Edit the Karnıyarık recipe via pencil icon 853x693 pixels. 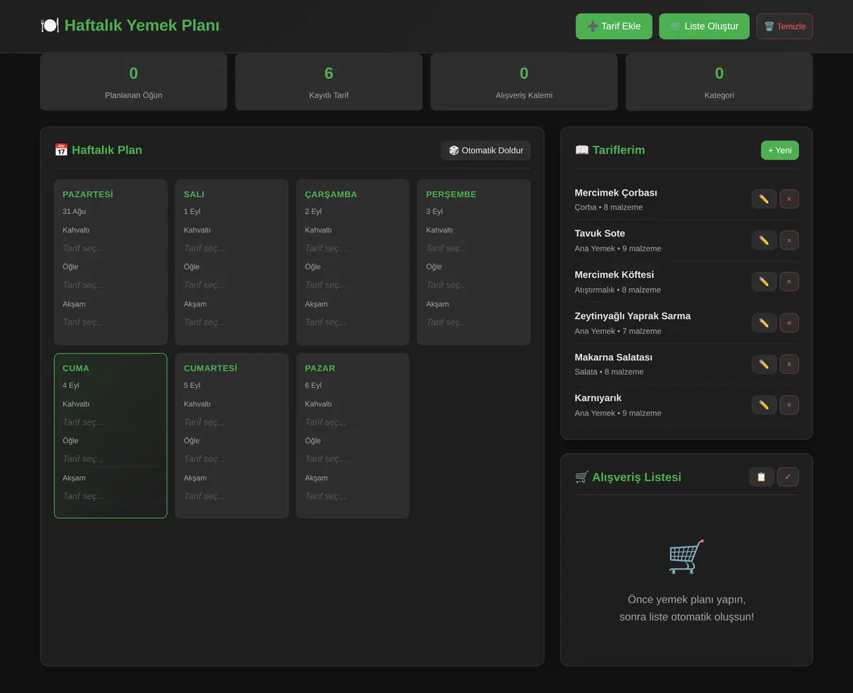pos(764,405)
